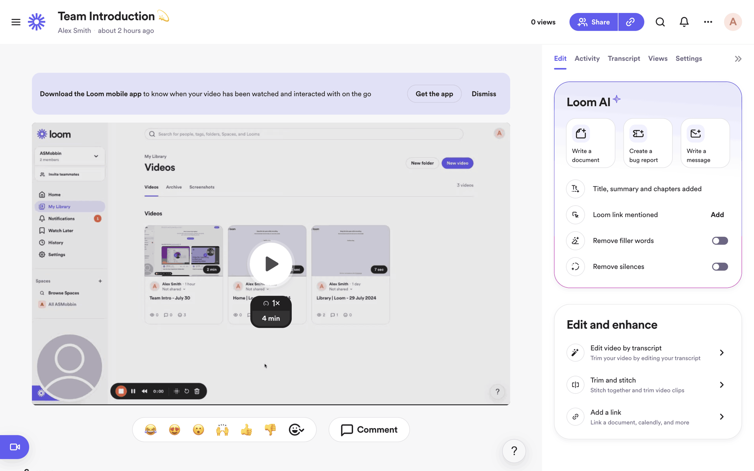The image size is (754, 471).
Task: Toggle Remove filler words switch
Action: pyautogui.click(x=720, y=241)
